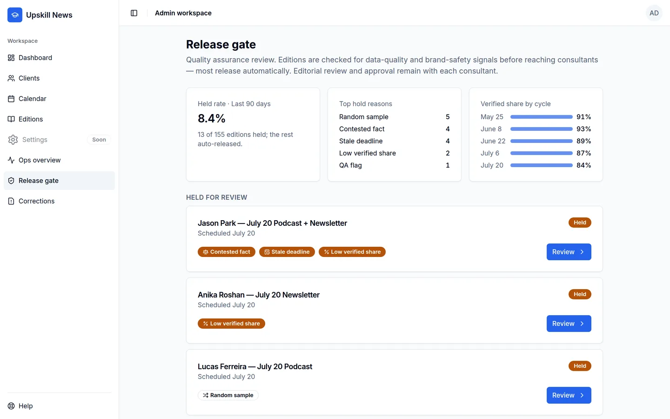Click the calendar icon in Stale deadline tag
670x419 pixels.
pyautogui.click(x=267, y=252)
